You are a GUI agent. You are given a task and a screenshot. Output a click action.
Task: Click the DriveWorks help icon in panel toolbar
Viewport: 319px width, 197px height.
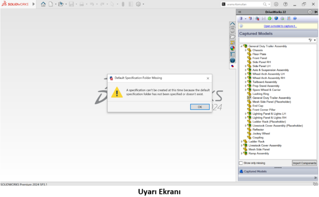tap(295, 19)
